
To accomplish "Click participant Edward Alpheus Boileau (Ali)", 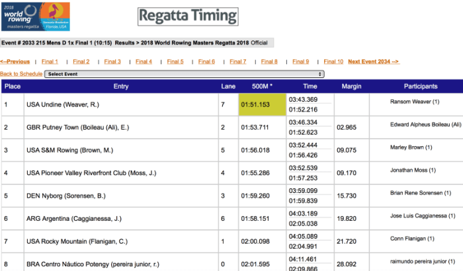I will pyautogui.click(x=425, y=124).
